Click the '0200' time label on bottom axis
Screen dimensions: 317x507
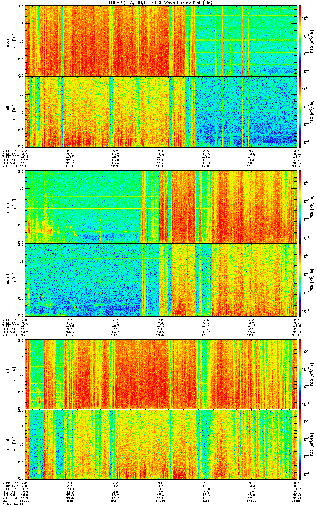pyautogui.click(x=115, y=501)
